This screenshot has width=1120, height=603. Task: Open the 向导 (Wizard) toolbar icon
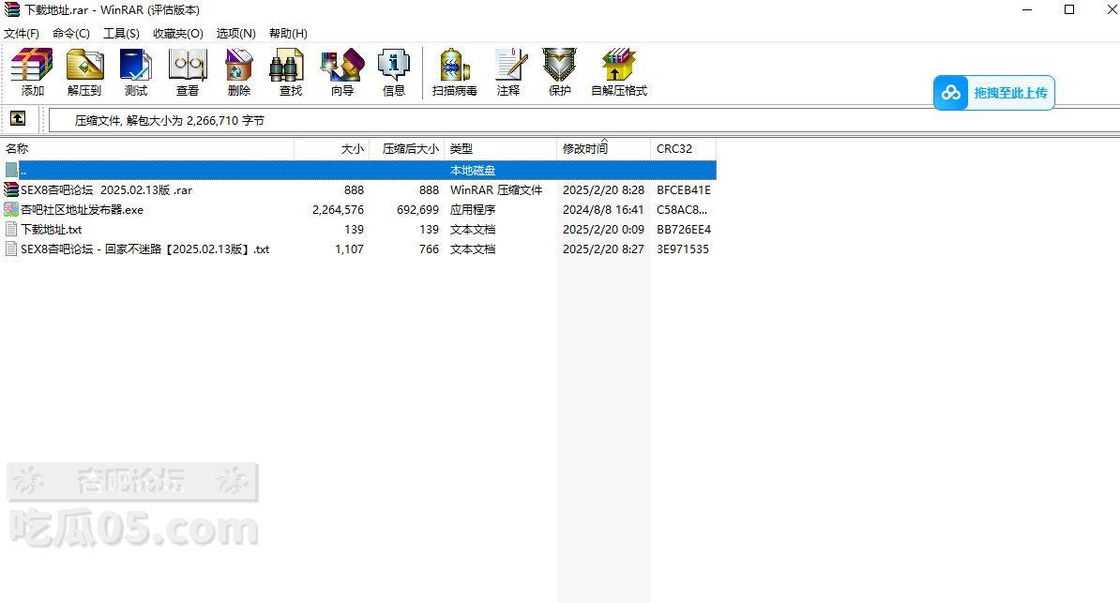(x=342, y=66)
